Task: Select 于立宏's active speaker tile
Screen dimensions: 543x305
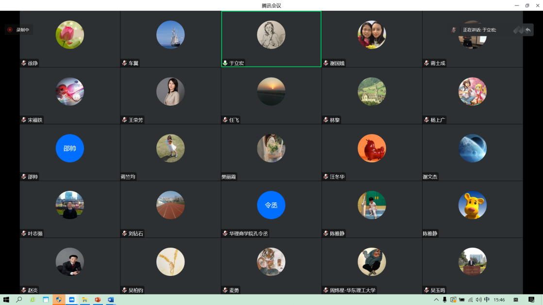Action: 271,39
